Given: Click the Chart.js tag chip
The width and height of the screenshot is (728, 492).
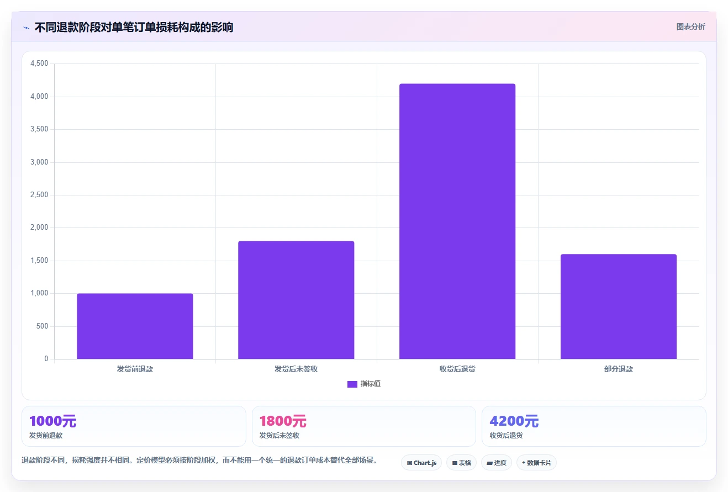Looking at the screenshot, I should tap(421, 463).
